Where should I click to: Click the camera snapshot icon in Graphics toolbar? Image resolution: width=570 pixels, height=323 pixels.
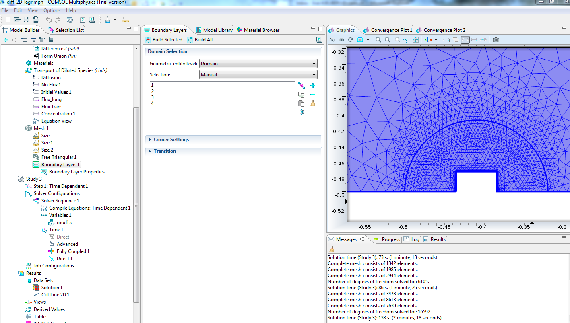point(496,40)
